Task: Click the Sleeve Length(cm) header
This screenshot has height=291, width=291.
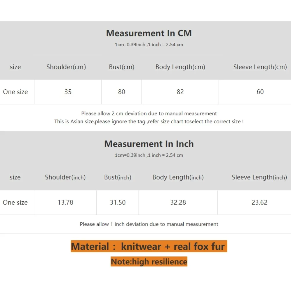Action: tap(260, 67)
